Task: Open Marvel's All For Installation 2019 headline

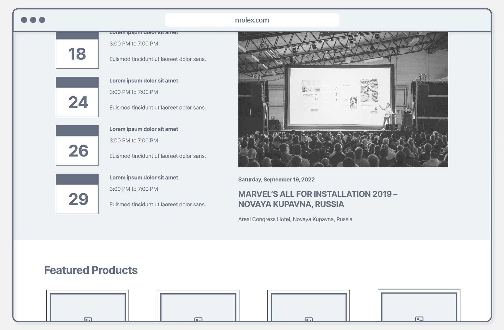Action: point(318,199)
